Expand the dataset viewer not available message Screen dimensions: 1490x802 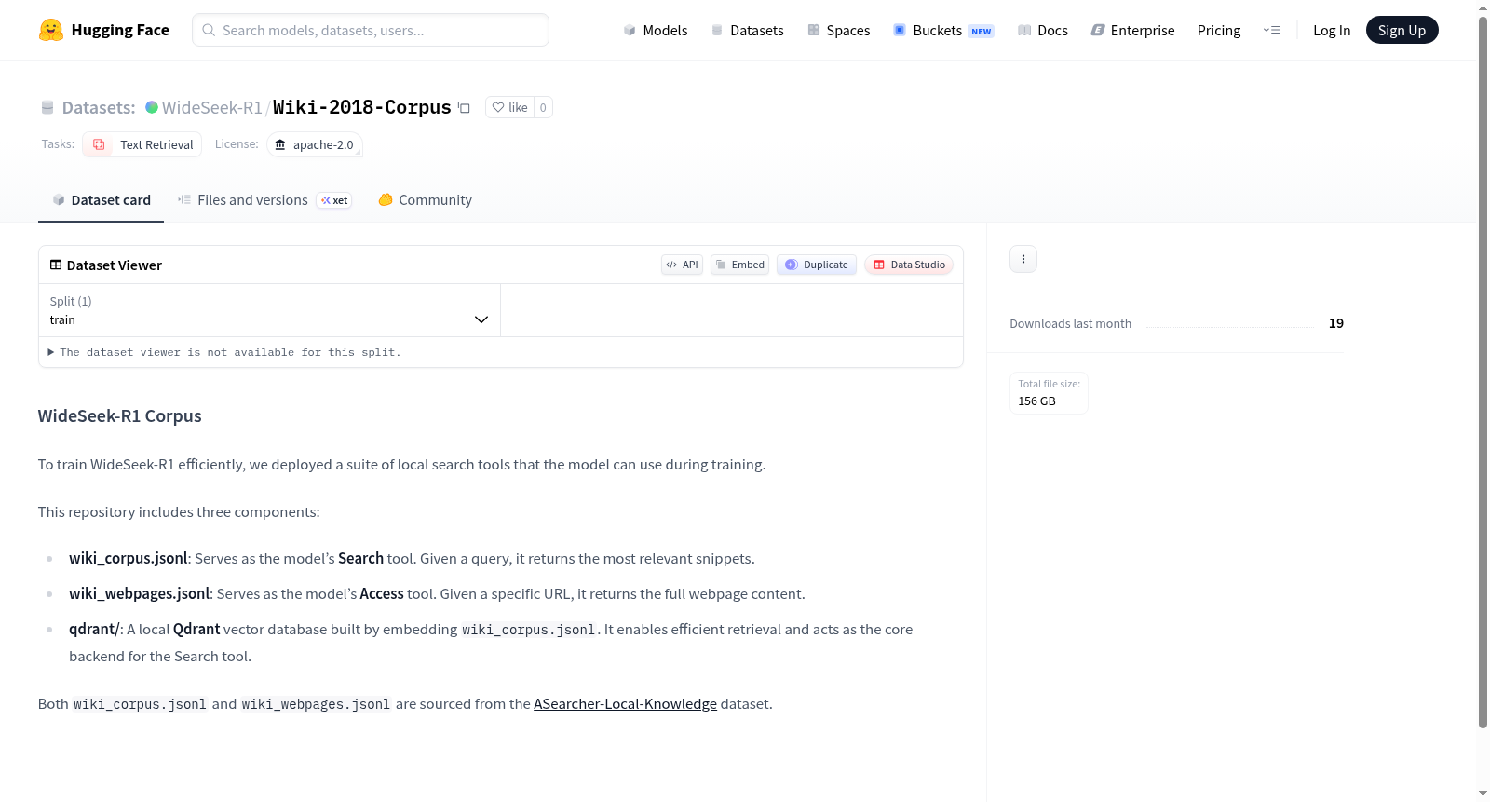224,352
